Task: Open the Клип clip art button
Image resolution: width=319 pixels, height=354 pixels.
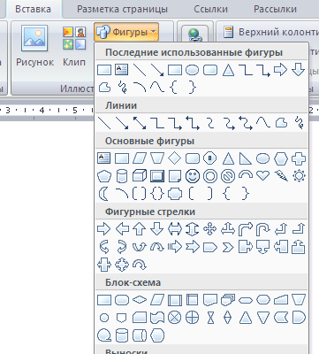Action: pyautogui.click(x=74, y=46)
